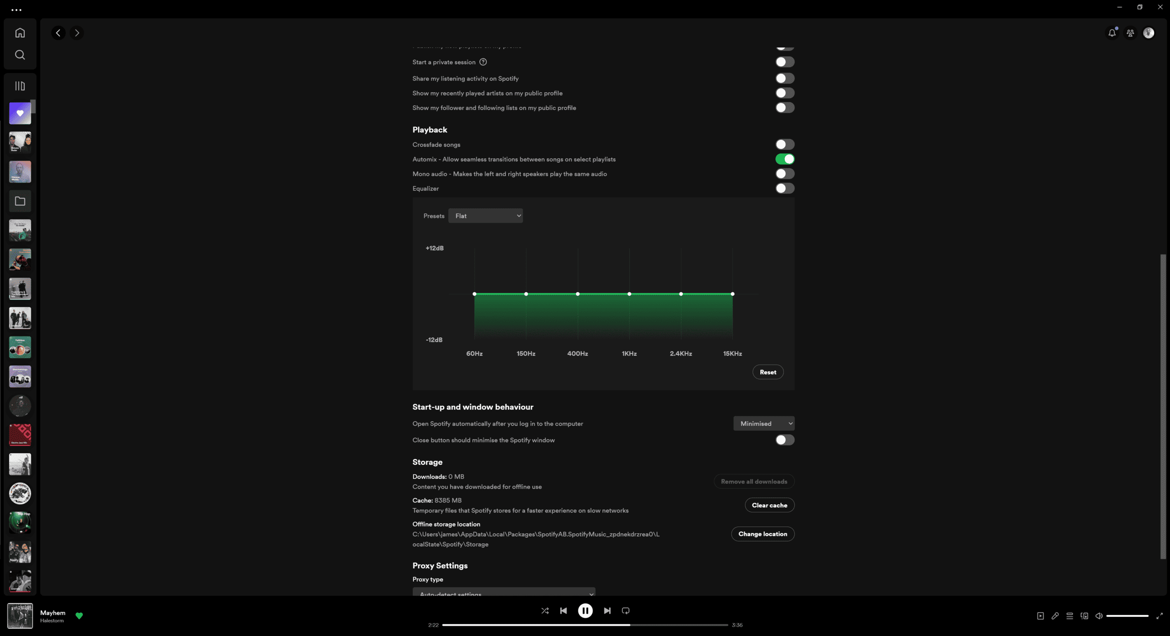Click the Clear cache button
Image resolution: width=1170 pixels, height=636 pixels.
tap(769, 505)
